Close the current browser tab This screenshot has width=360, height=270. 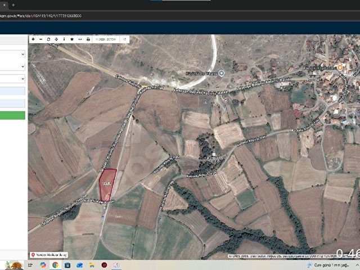(4, 5)
